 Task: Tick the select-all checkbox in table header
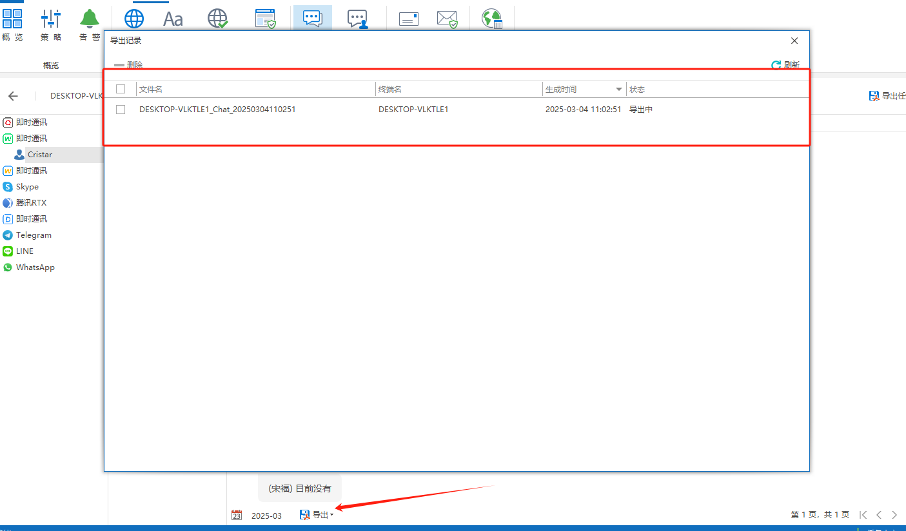point(121,89)
